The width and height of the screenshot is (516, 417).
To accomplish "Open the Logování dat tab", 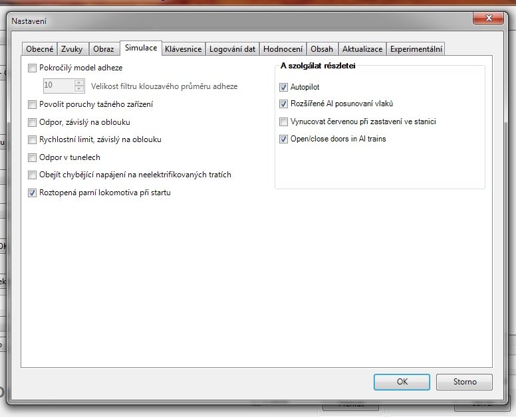I will pyautogui.click(x=232, y=49).
